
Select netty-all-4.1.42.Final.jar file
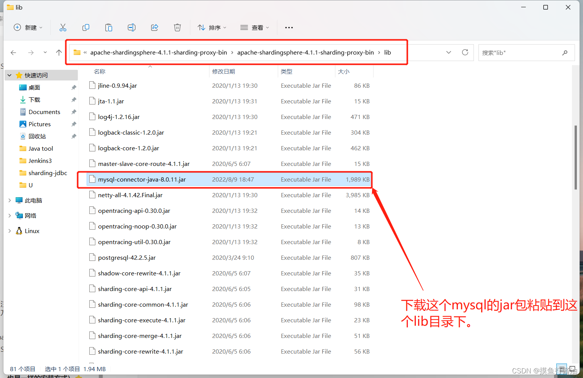point(229,195)
